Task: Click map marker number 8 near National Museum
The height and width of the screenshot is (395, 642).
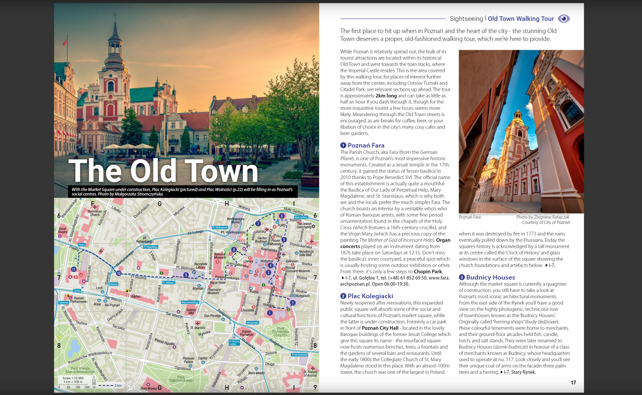Action: point(234,250)
